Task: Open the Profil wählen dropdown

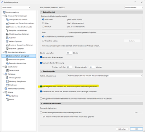Action: (16, 8)
